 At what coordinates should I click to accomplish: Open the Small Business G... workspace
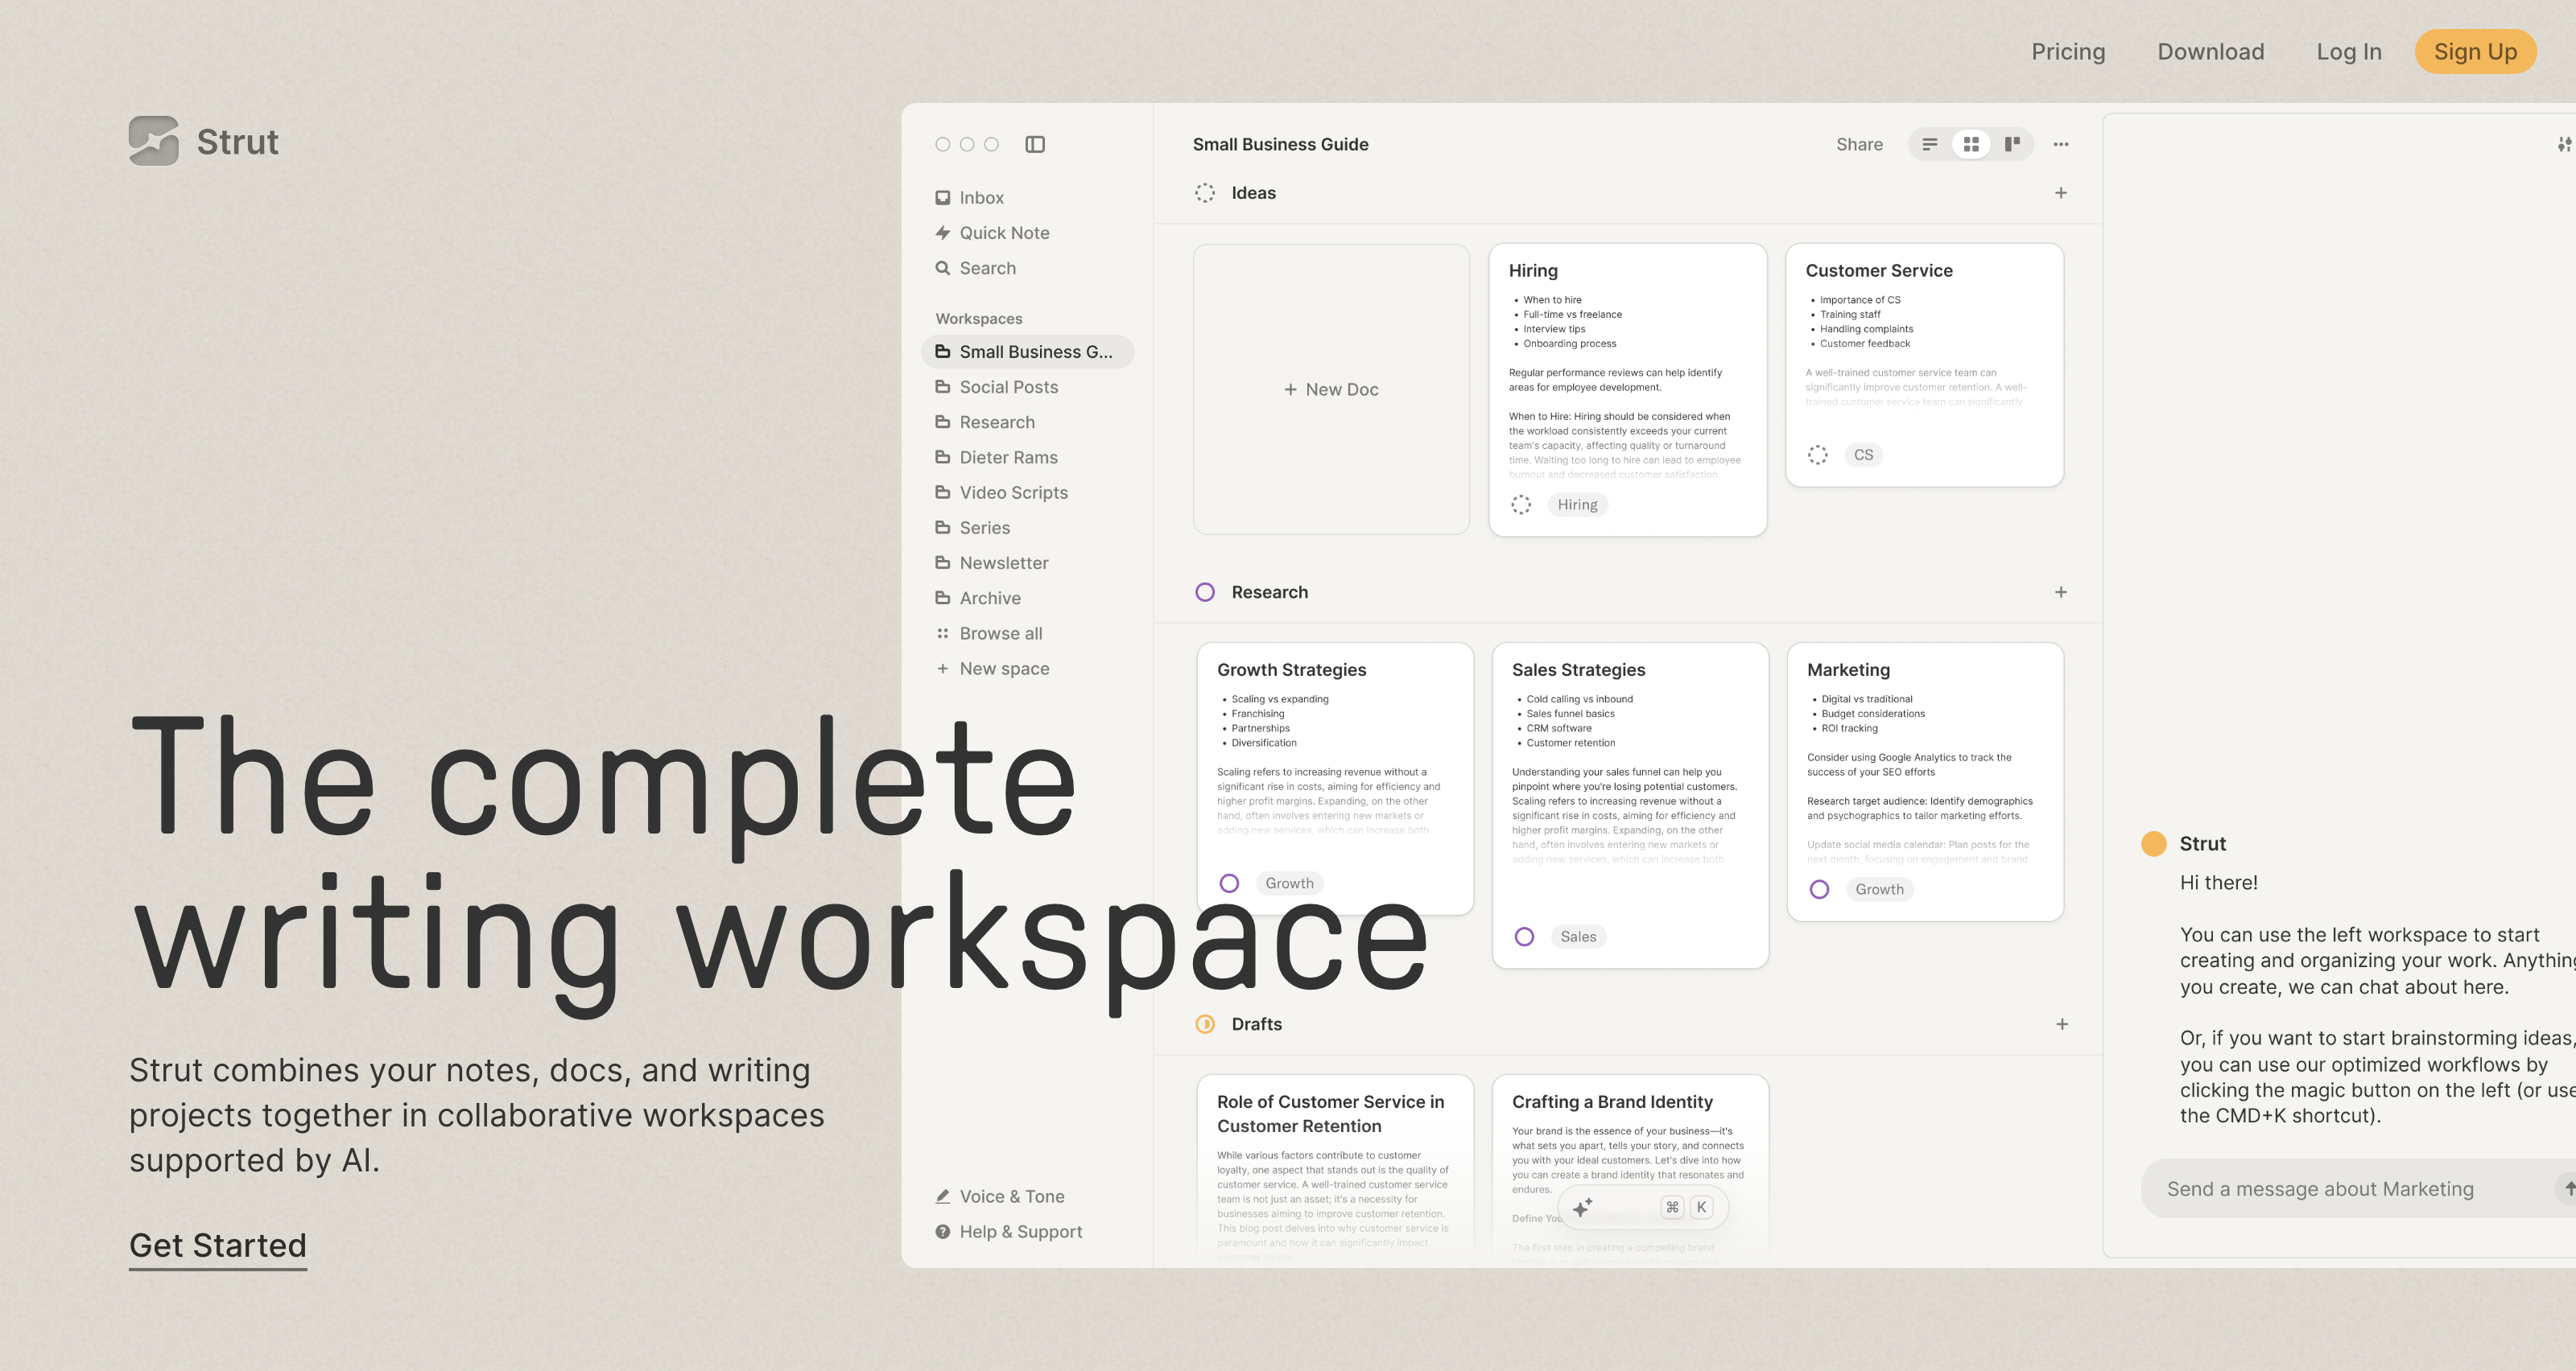tap(1027, 352)
